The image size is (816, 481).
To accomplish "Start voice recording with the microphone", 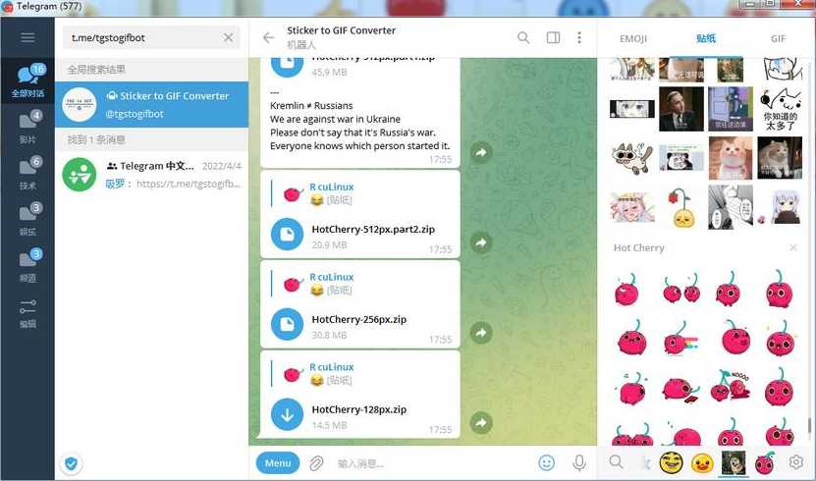I will (579, 462).
